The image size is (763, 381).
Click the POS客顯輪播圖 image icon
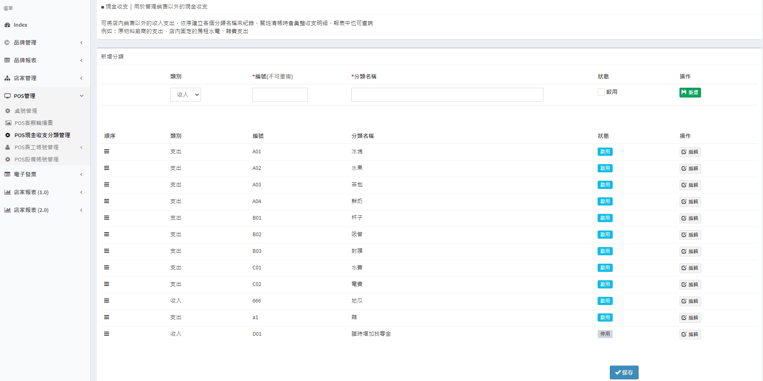[8, 123]
